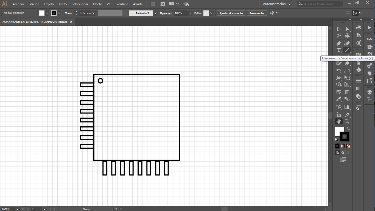Image resolution: width=375 pixels, height=211 pixels.
Task: Select the Type tool
Action: pyautogui.click(x=339, y=50)
